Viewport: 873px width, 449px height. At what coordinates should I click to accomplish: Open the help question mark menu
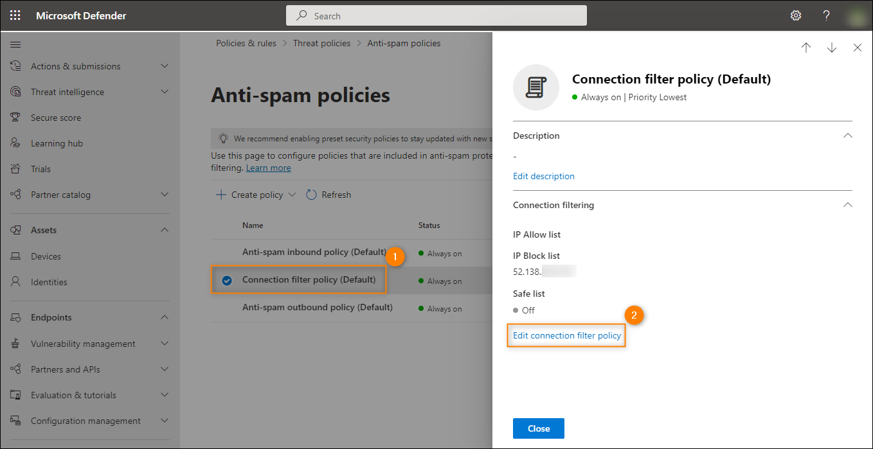826,15
